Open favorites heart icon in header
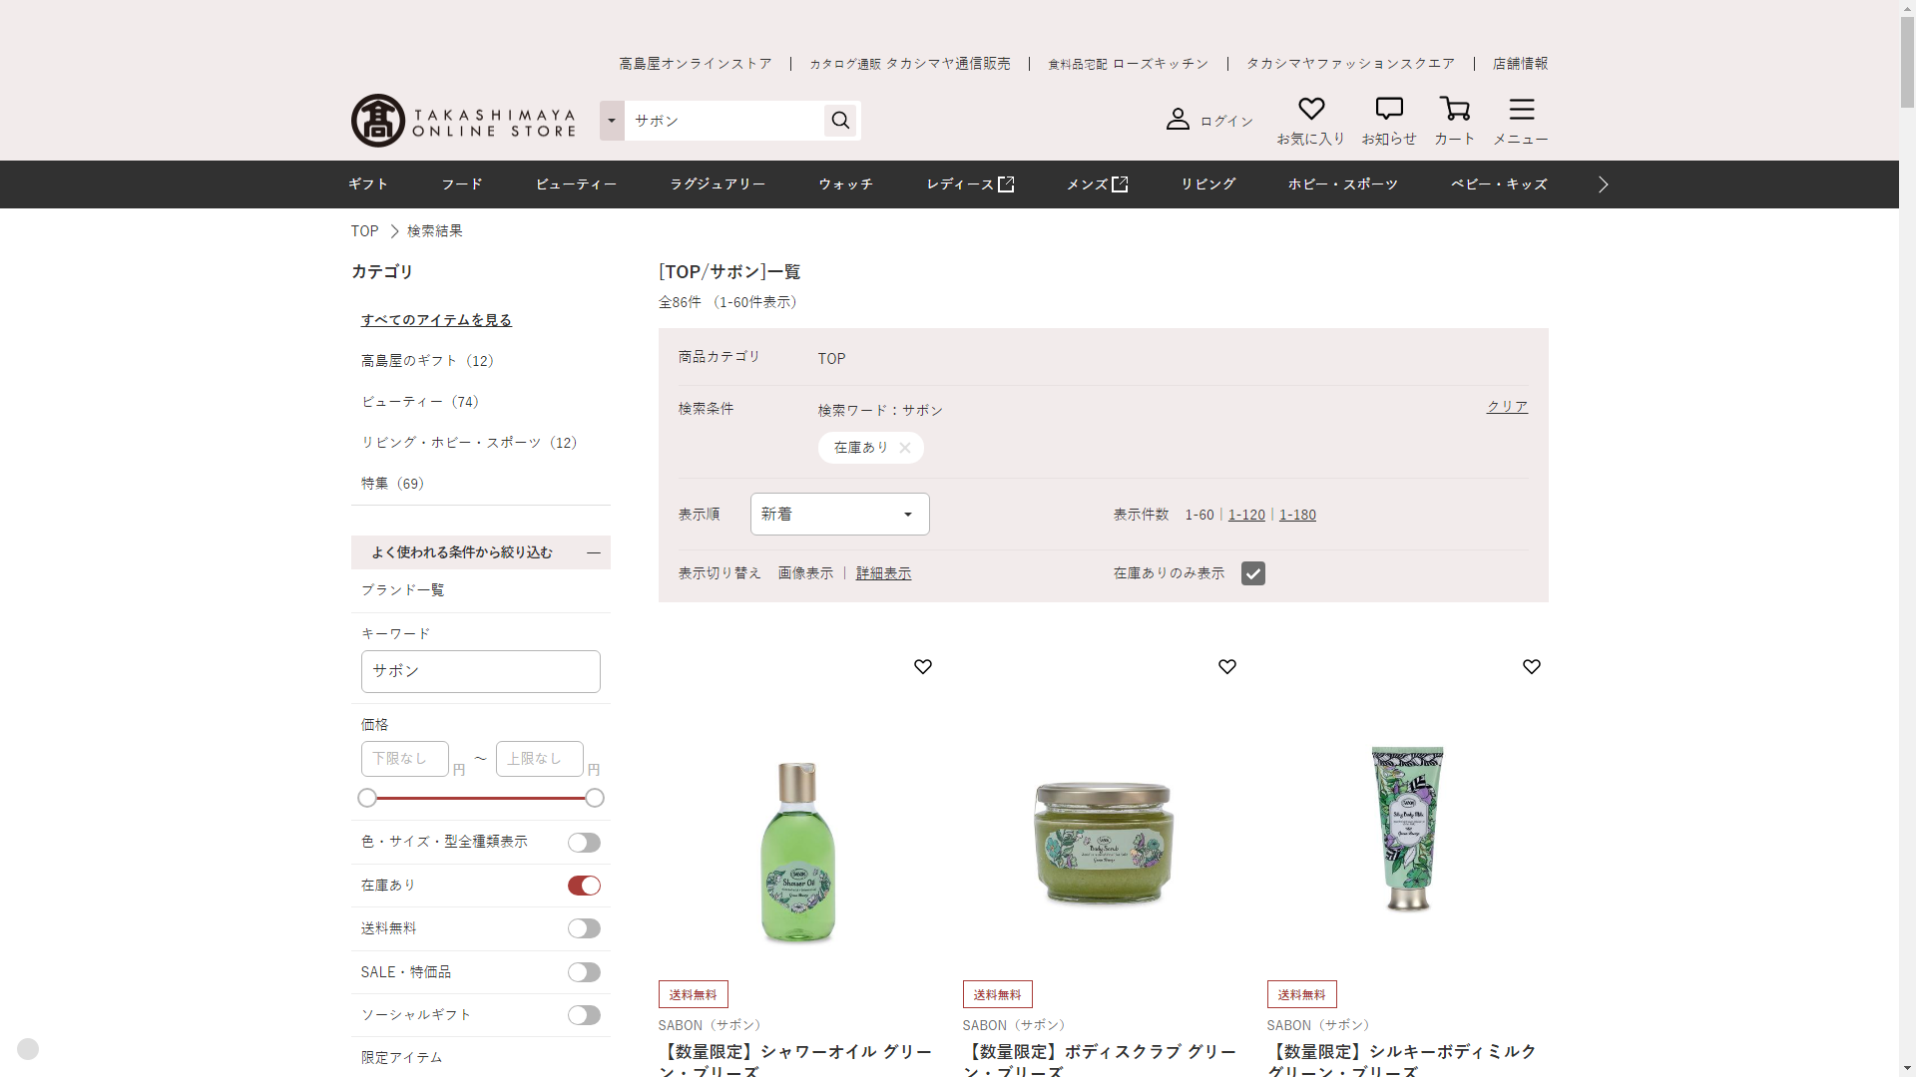The height and width of the screenshot is (1077, 1916). (x=1310, y=109)
